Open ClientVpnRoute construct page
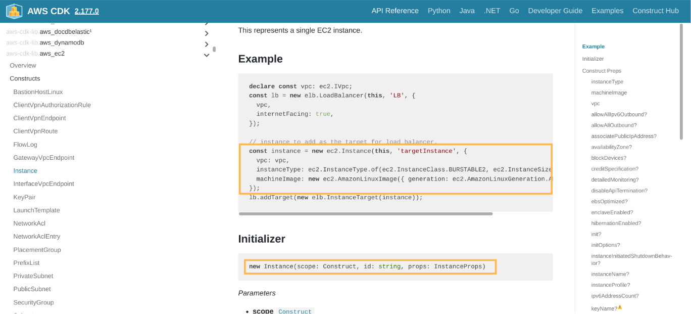 (x=35, y=131)
